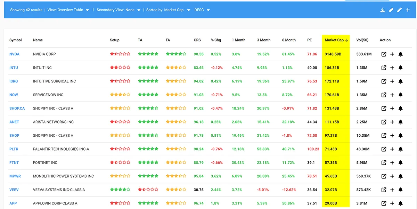Click FTNT 1 Month value 30.43%
Image resolution: width=417 pixels, height=209 pixels.
(x=238, y=163)
